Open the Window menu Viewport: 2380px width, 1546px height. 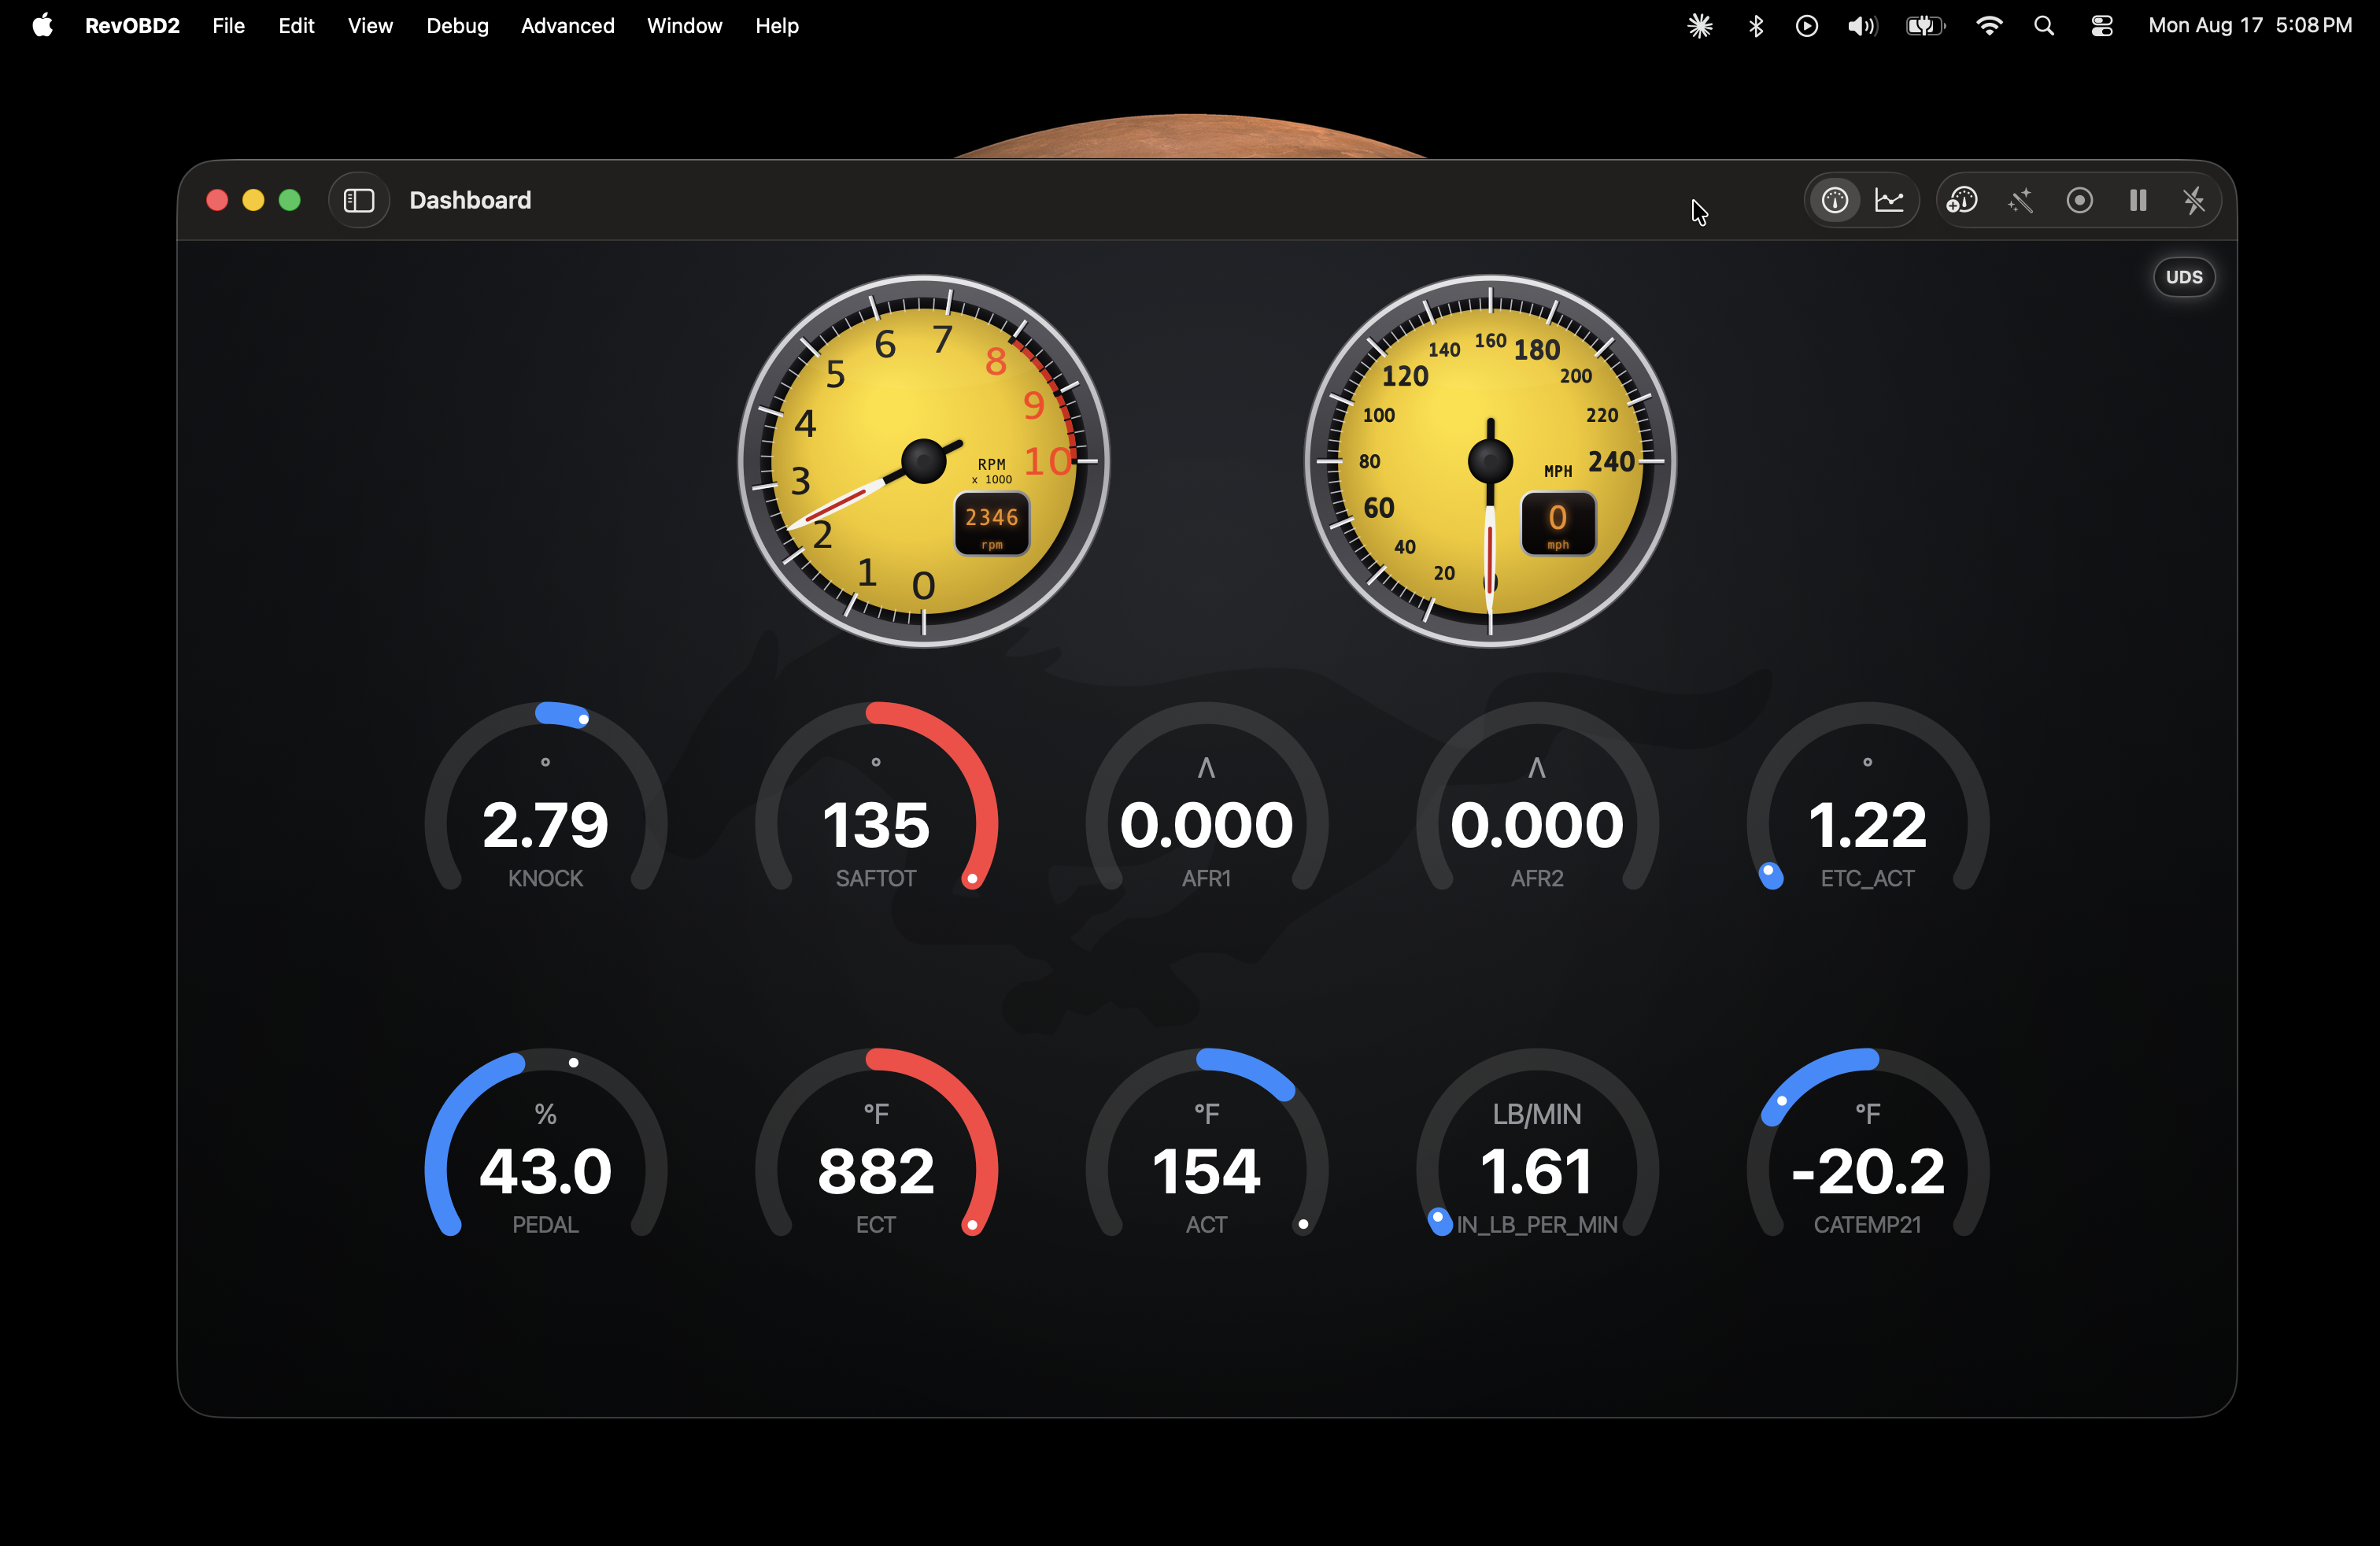coord(684,26)
